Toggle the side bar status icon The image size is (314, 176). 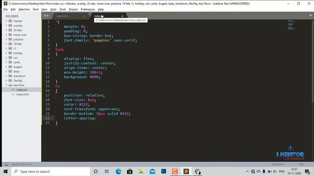6,164
